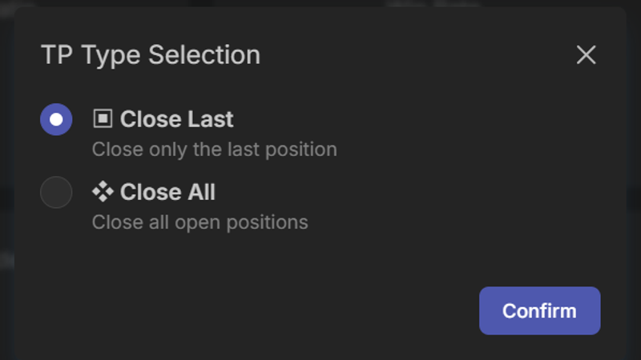Screen dimensions: 641x360
Task: Dismiss the dialog with the X icon
Action: pos(586,54)
